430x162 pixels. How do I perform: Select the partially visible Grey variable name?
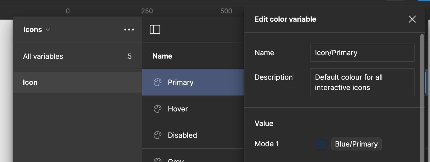176,160
